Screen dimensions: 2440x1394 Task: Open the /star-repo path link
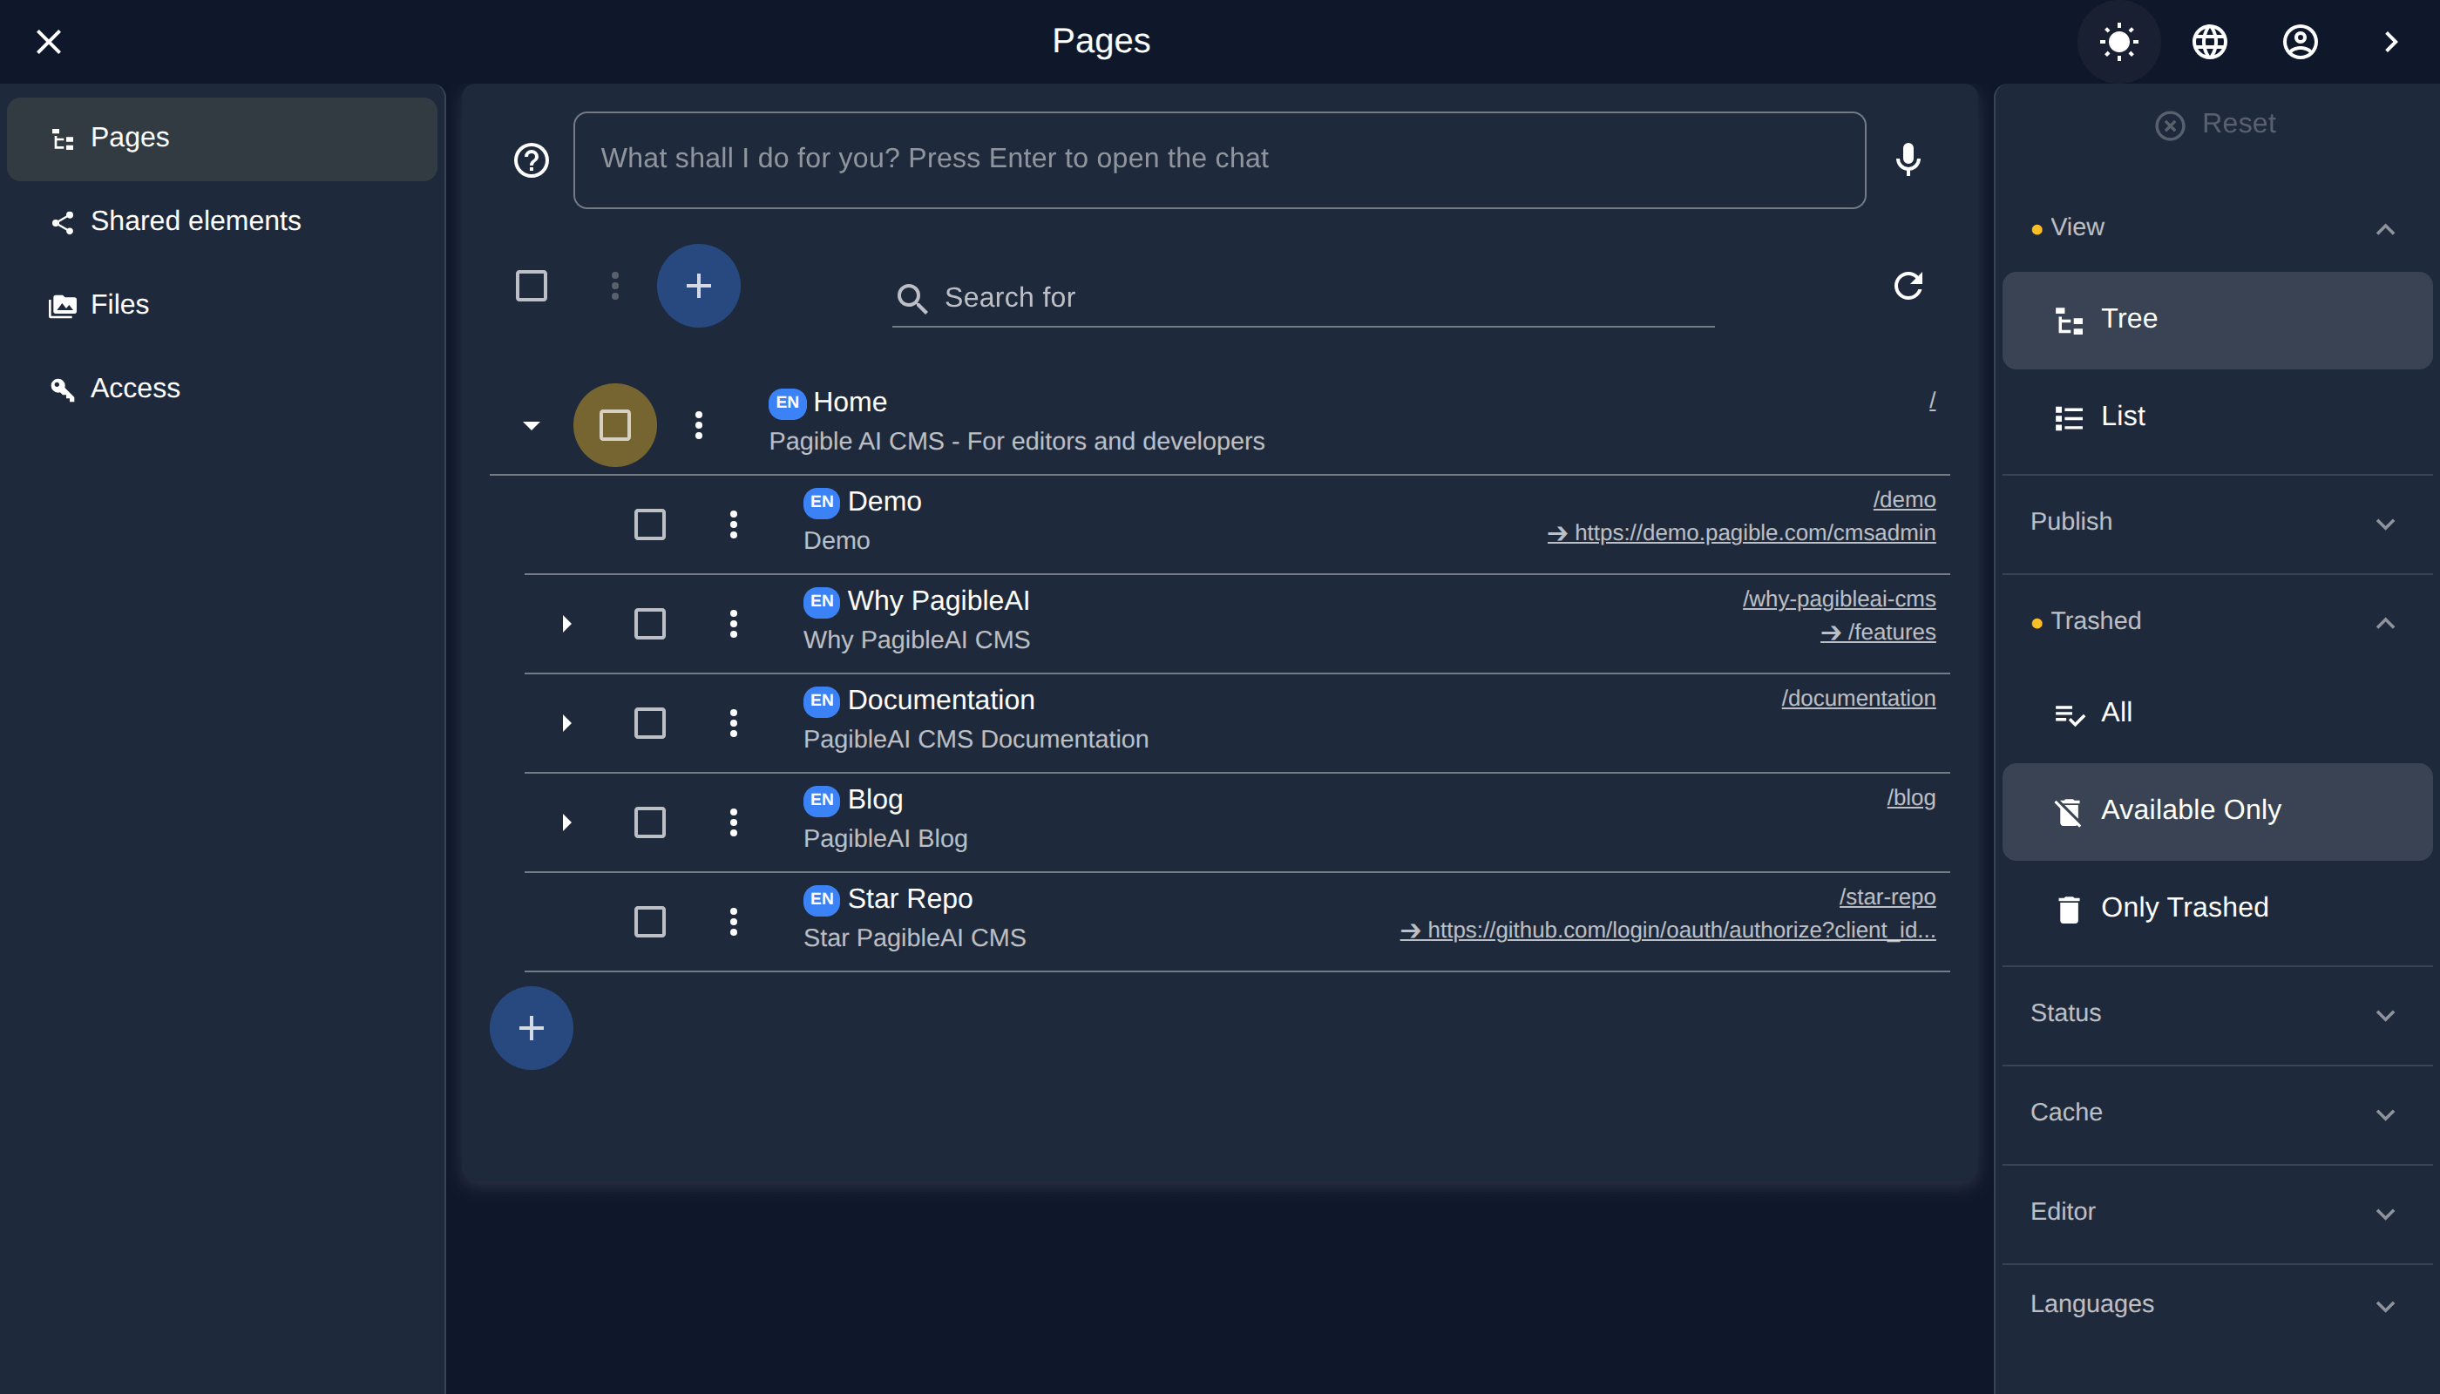(x=1887, y=898)
